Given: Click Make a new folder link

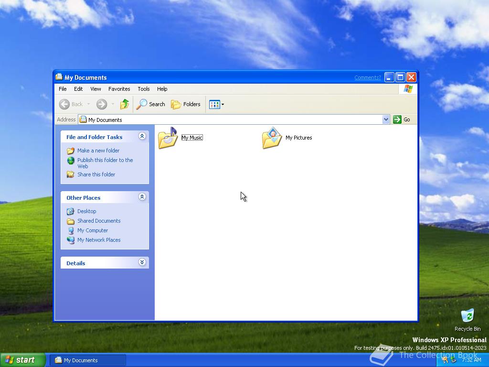Looking at the screenshot, I should click(98, 151).
